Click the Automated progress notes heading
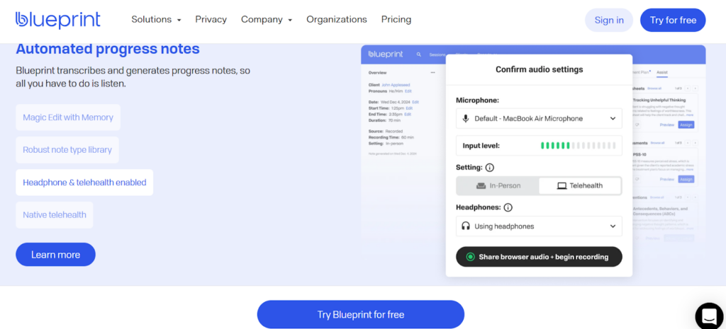 click(108, 49)
